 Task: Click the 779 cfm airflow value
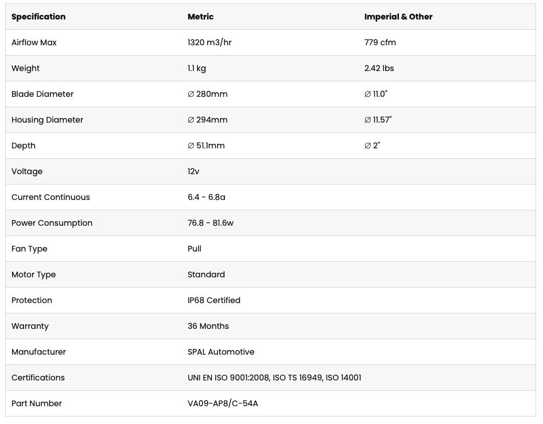coord(380,42)
